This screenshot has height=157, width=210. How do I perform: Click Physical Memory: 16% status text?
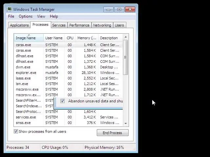(x=104, y=148)
